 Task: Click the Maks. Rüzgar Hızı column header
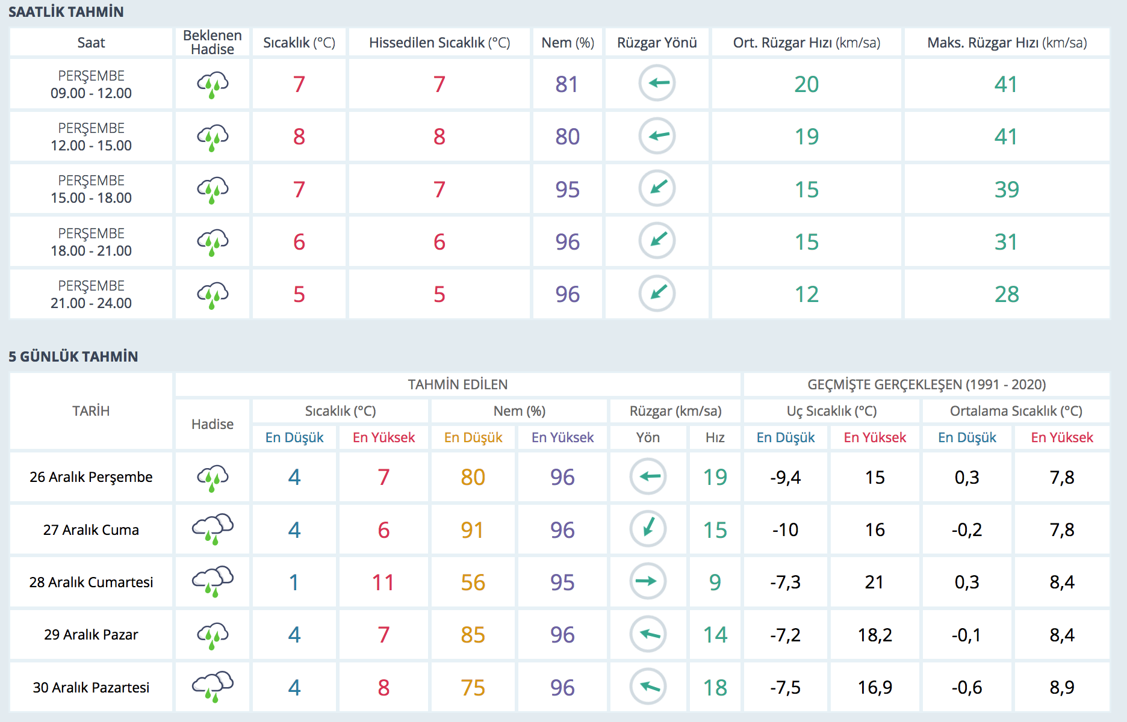(1007, 43)
